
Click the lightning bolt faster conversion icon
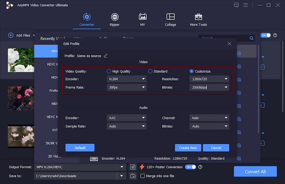pos(142,167)
